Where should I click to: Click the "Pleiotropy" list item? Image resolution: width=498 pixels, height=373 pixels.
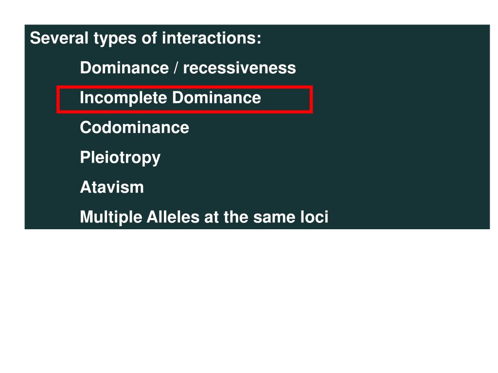tap(120, 158)
